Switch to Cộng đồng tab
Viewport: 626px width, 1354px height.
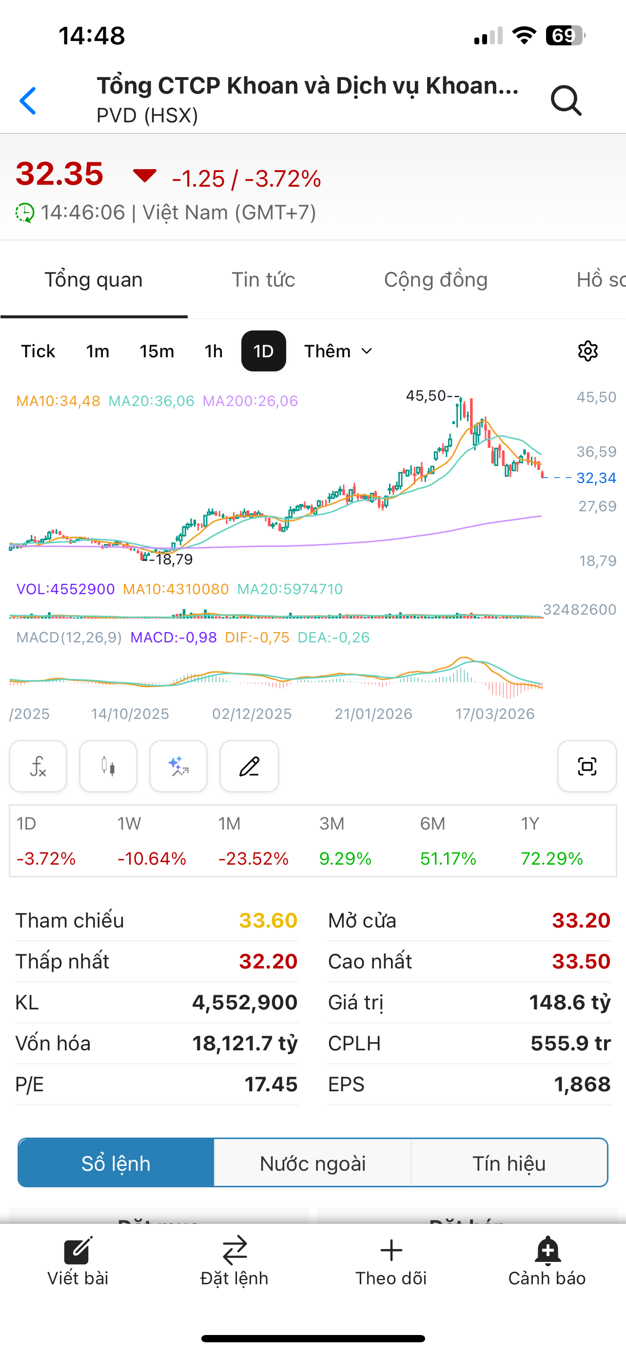click(x=436, y=280)
